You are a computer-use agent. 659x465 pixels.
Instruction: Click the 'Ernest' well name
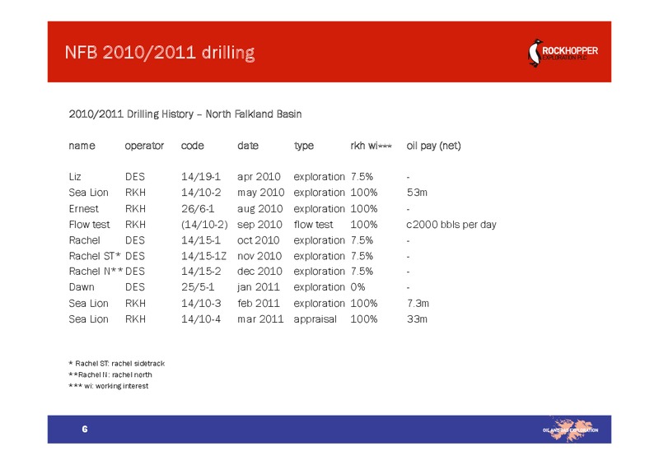pos(84,209)
